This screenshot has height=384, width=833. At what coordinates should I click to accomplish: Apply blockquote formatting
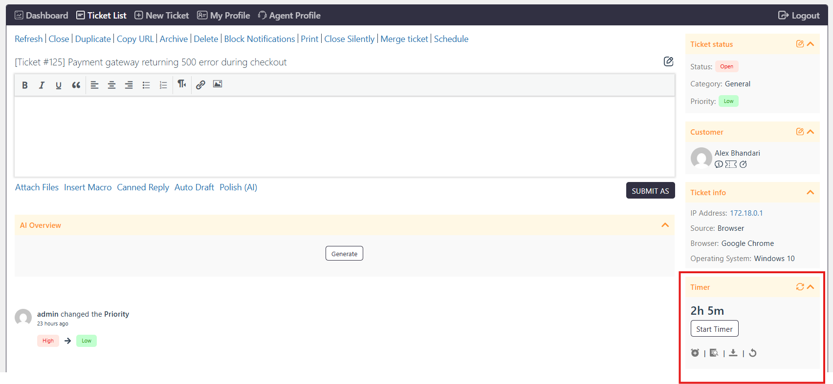[x=76, y=85]
